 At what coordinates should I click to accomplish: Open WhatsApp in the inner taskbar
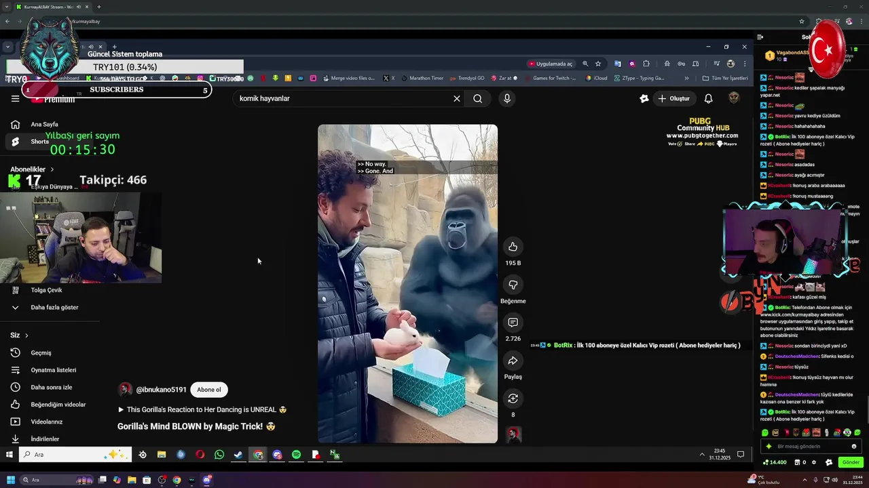click(x=219, y=455)
